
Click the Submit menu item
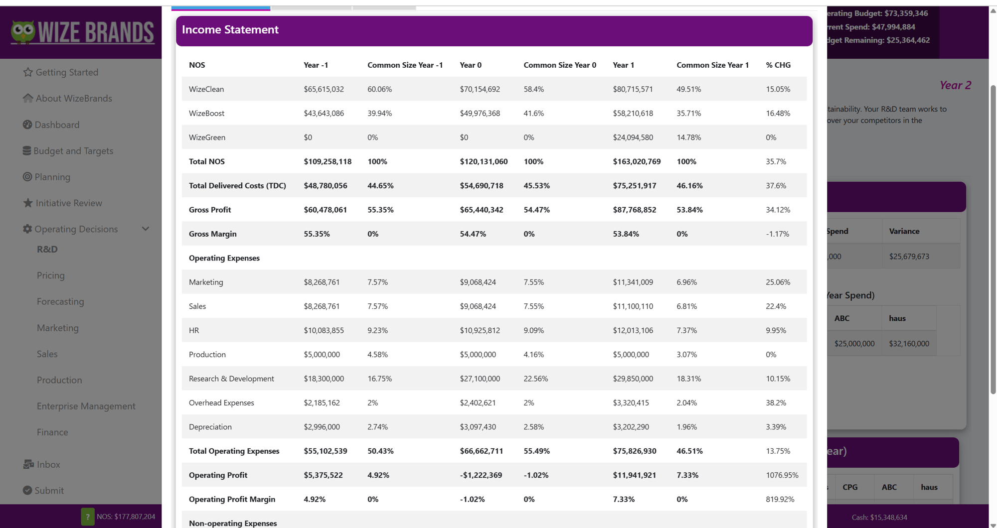49,490
